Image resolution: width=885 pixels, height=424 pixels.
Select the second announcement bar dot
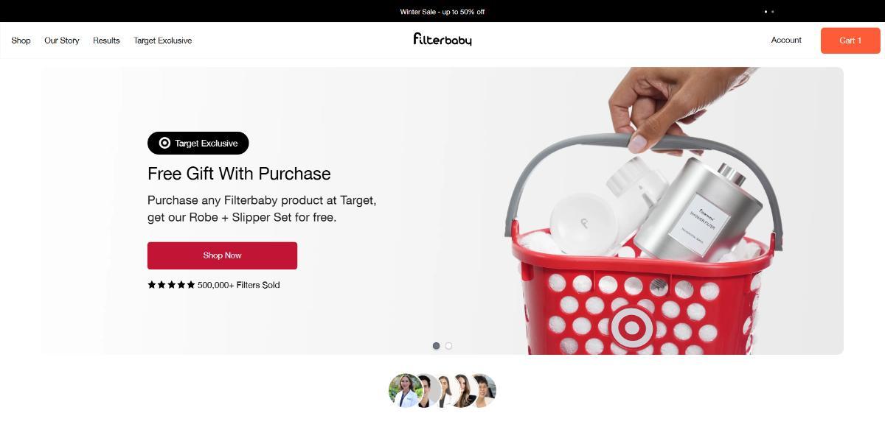click(773, 12)
